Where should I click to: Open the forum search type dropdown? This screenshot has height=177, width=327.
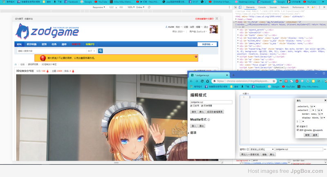[91, 51]
